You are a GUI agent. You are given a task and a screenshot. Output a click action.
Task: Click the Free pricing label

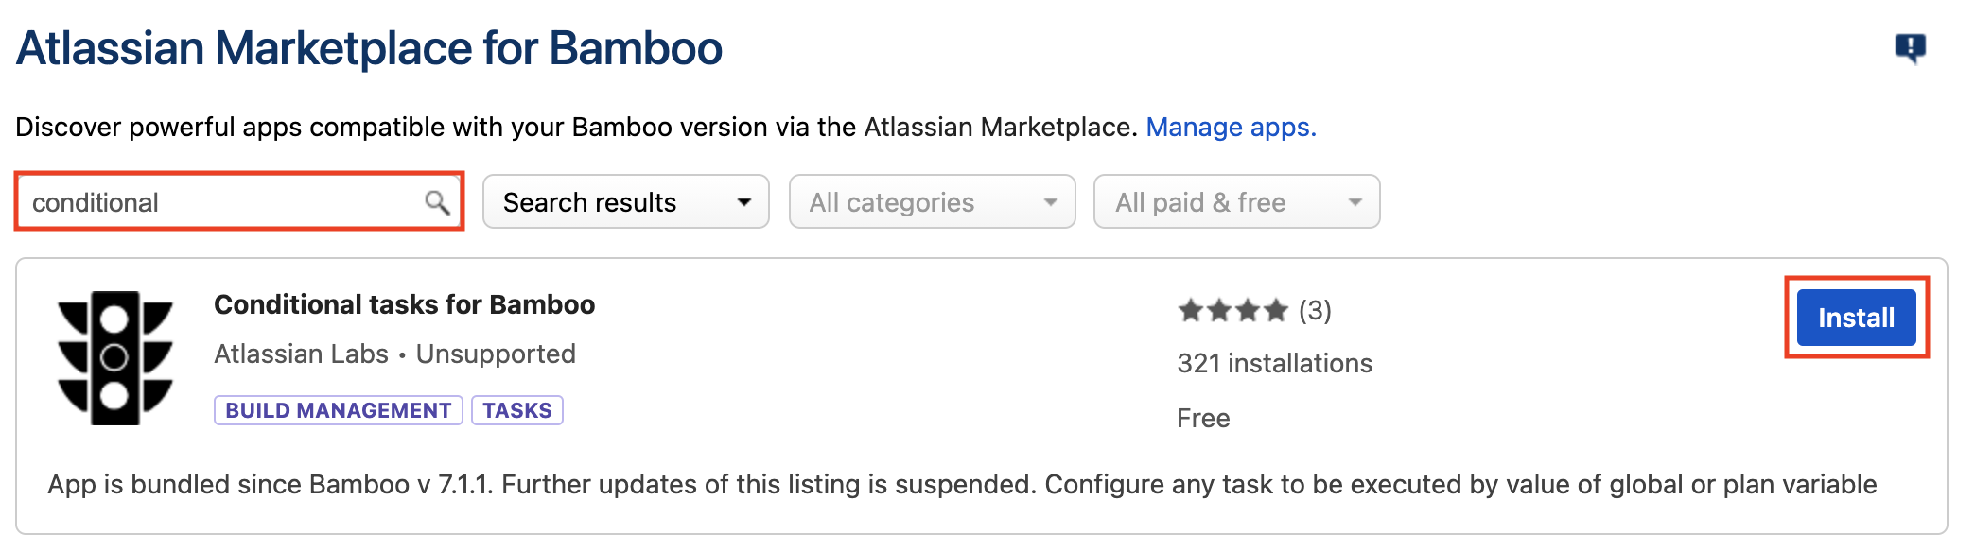click(1203, 418)
